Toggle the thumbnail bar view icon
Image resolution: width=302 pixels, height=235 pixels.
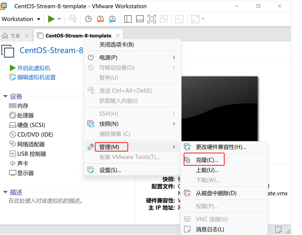point(140,19)
